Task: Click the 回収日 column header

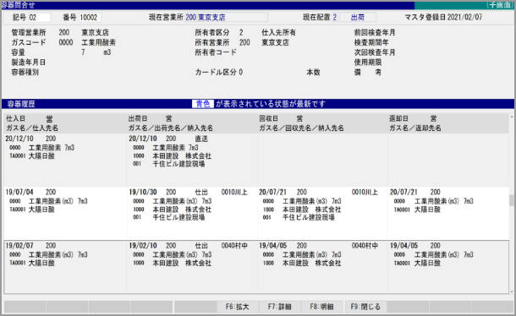Action: point(268,118)
